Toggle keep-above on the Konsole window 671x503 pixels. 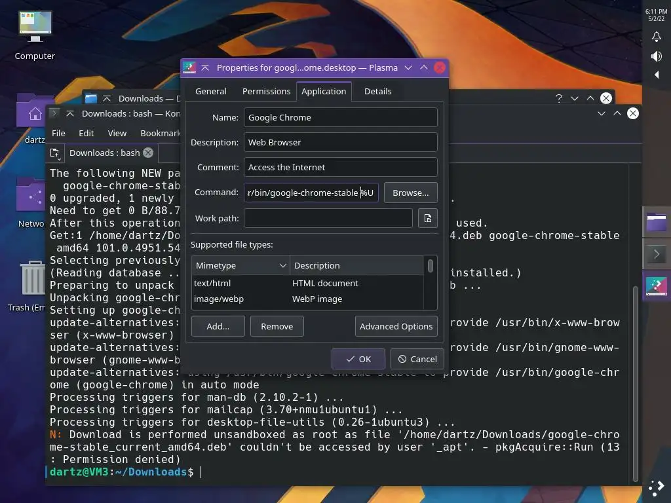[70, 113]
